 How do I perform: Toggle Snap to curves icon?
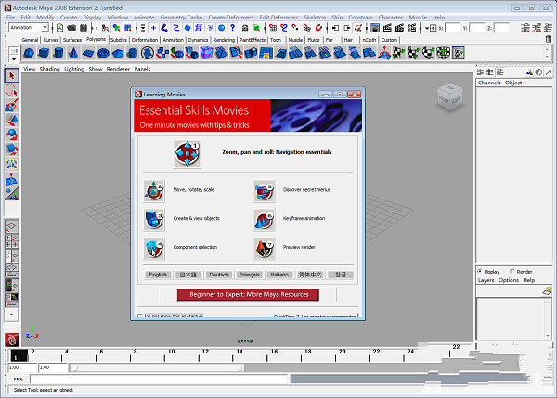pyautogui.click(x=284, y=27)
